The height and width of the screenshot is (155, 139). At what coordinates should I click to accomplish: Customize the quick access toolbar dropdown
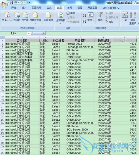coord(29,3)
